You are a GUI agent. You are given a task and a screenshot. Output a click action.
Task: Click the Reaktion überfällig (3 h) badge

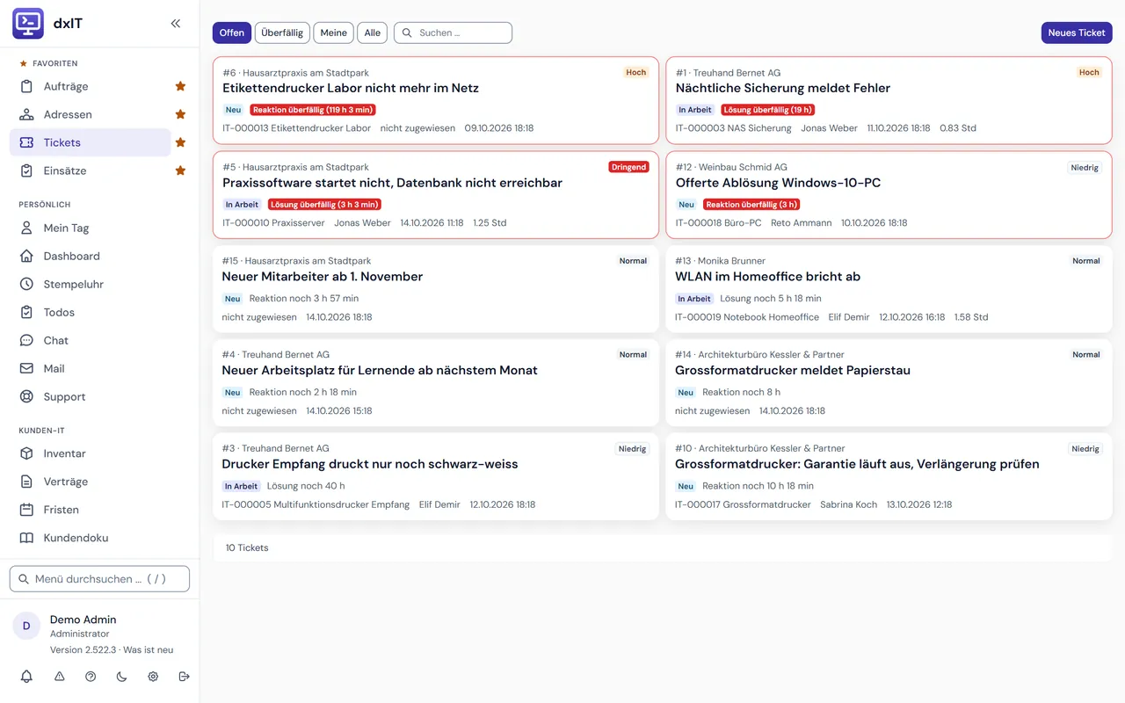751,205
